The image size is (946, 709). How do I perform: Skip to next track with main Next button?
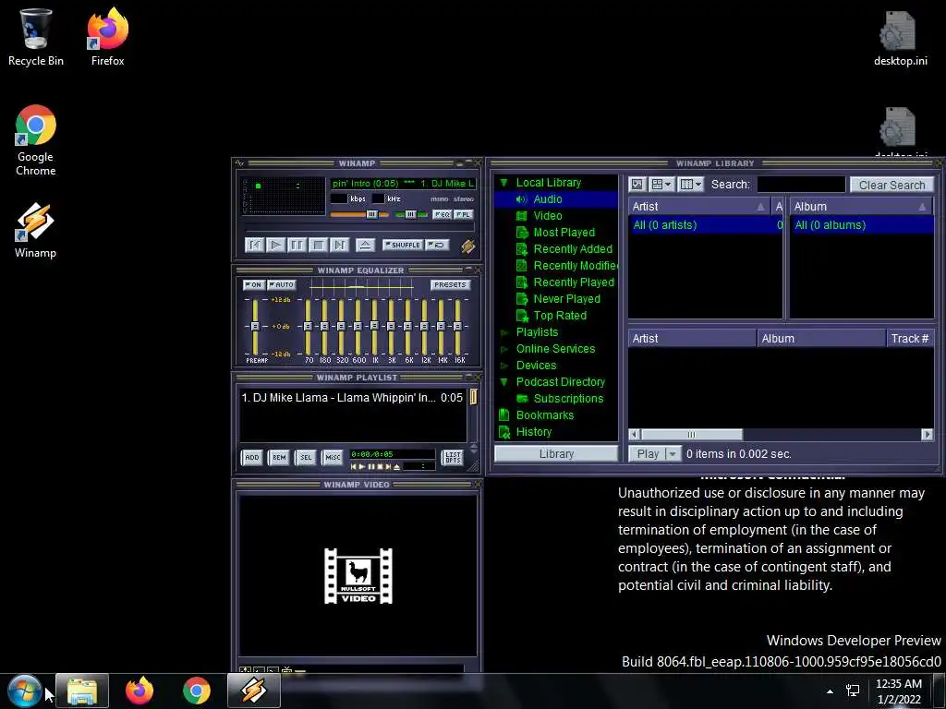pyautogui.click(x=340, y=245)
